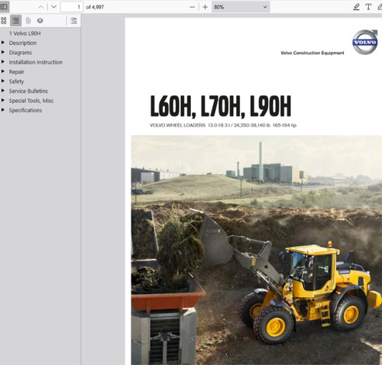Expand the Description outline section
The width and height of the screenshot is (382, 365).
[3, 43]
